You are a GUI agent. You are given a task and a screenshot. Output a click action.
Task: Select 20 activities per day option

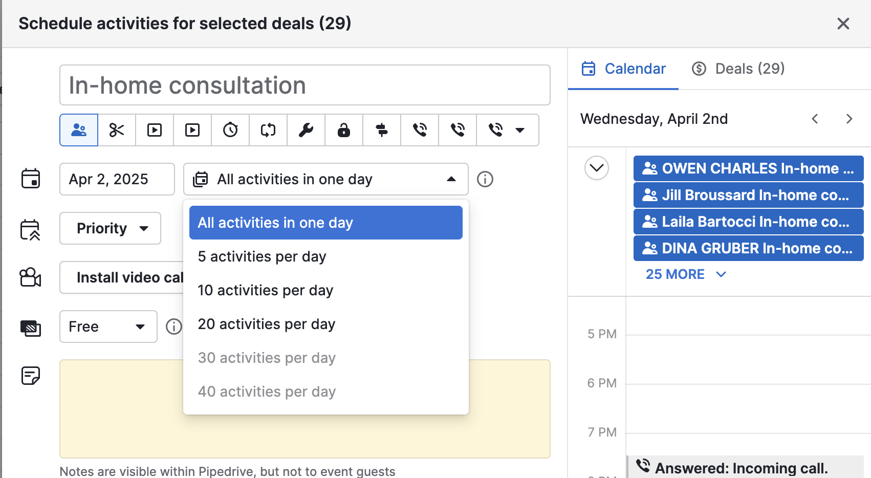(x=267, y=324)
